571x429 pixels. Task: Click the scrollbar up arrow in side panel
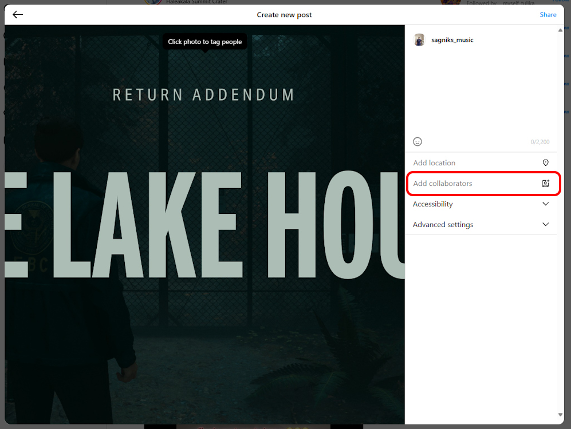tap(560, 30)
